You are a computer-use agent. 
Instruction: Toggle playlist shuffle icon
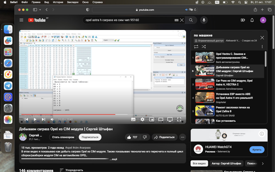tap(204, 47)
